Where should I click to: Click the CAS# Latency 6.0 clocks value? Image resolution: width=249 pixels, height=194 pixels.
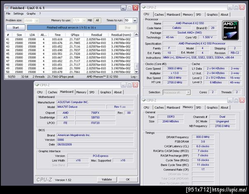tap(203, 146)
